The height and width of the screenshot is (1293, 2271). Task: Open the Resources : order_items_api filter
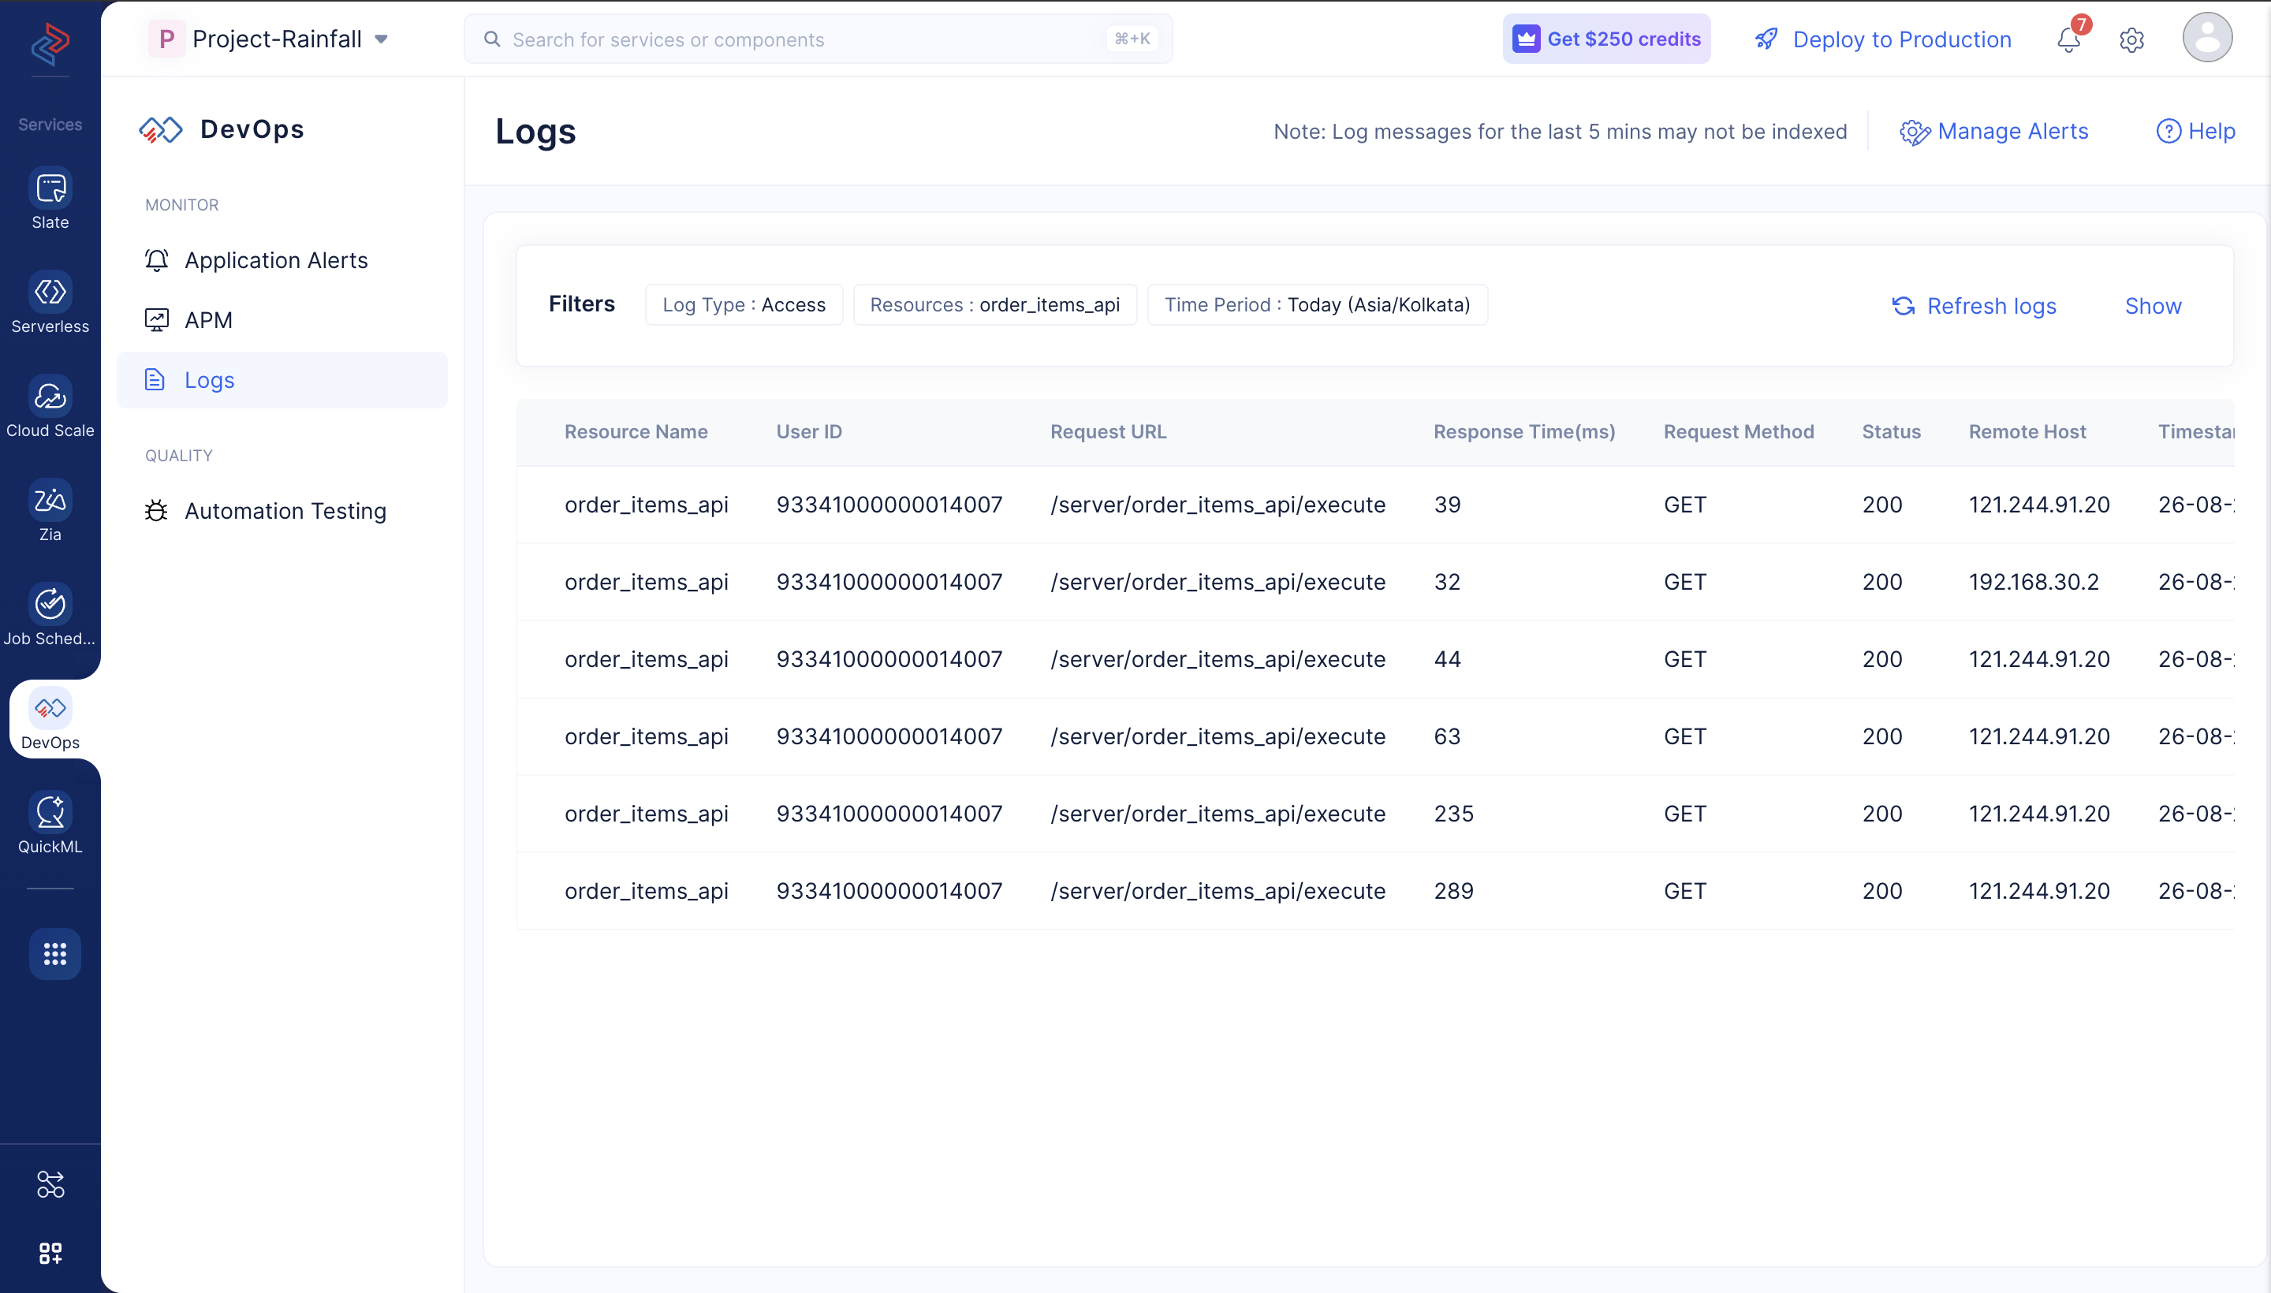pos(994,304)
